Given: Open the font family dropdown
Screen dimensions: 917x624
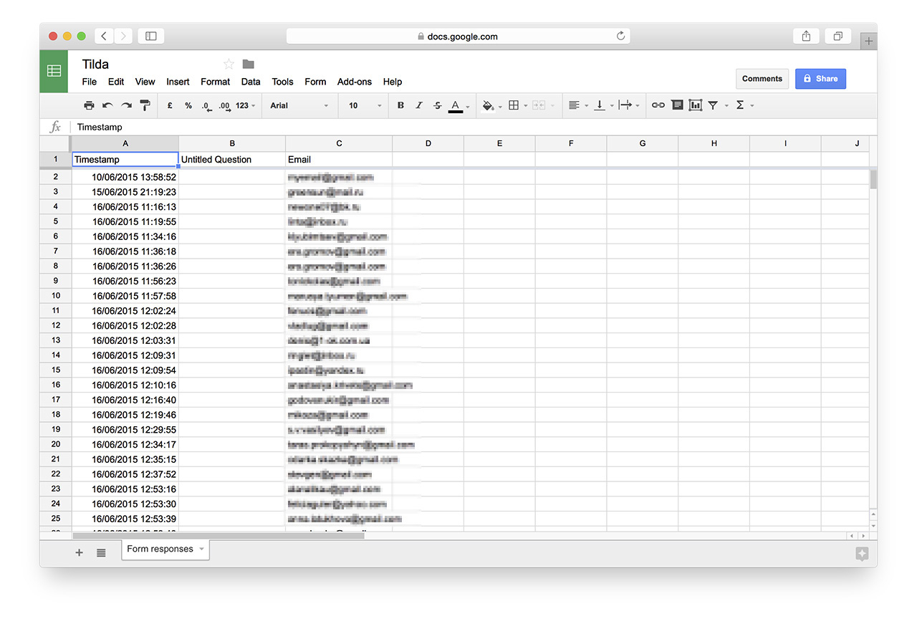Looking at the screenshot, I should coord(299,105).
